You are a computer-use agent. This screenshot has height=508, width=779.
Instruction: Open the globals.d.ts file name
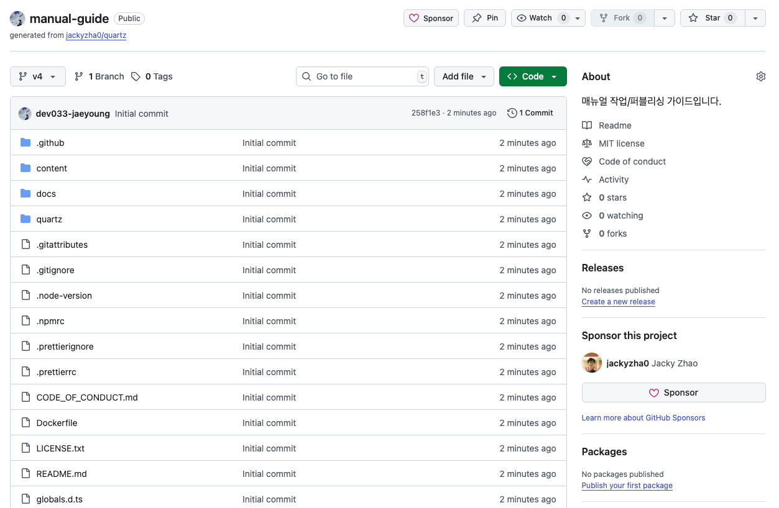[x=60, y=499]
